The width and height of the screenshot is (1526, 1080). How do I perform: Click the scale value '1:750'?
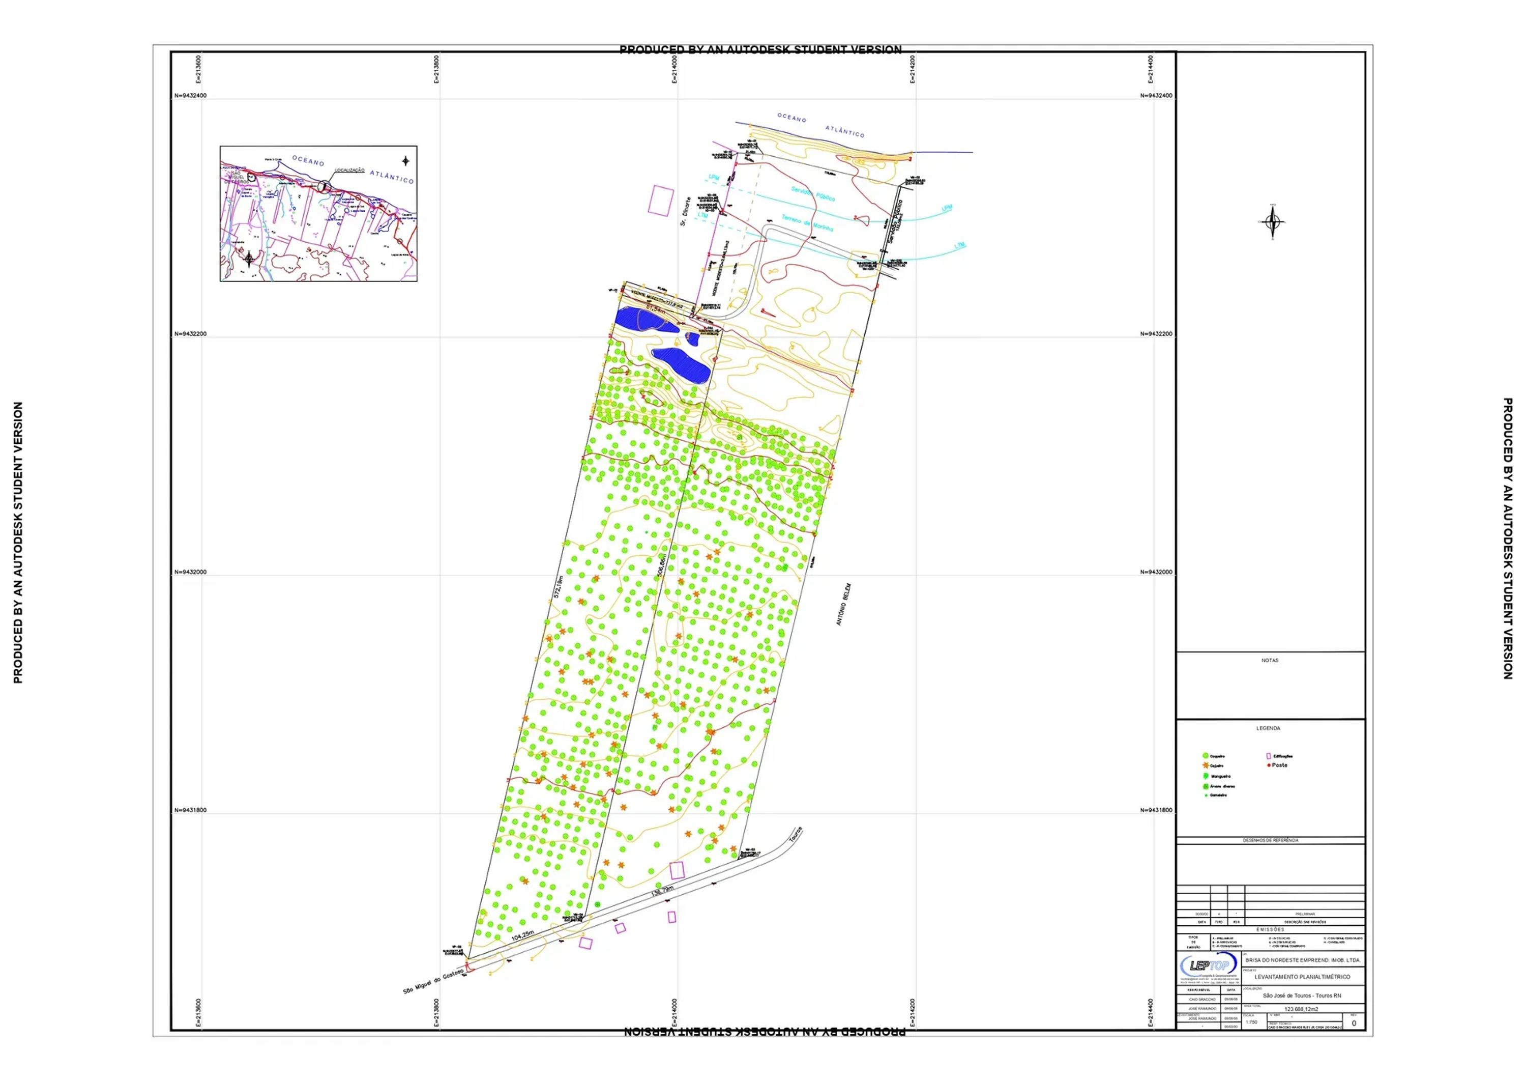coord(1251,1022)
